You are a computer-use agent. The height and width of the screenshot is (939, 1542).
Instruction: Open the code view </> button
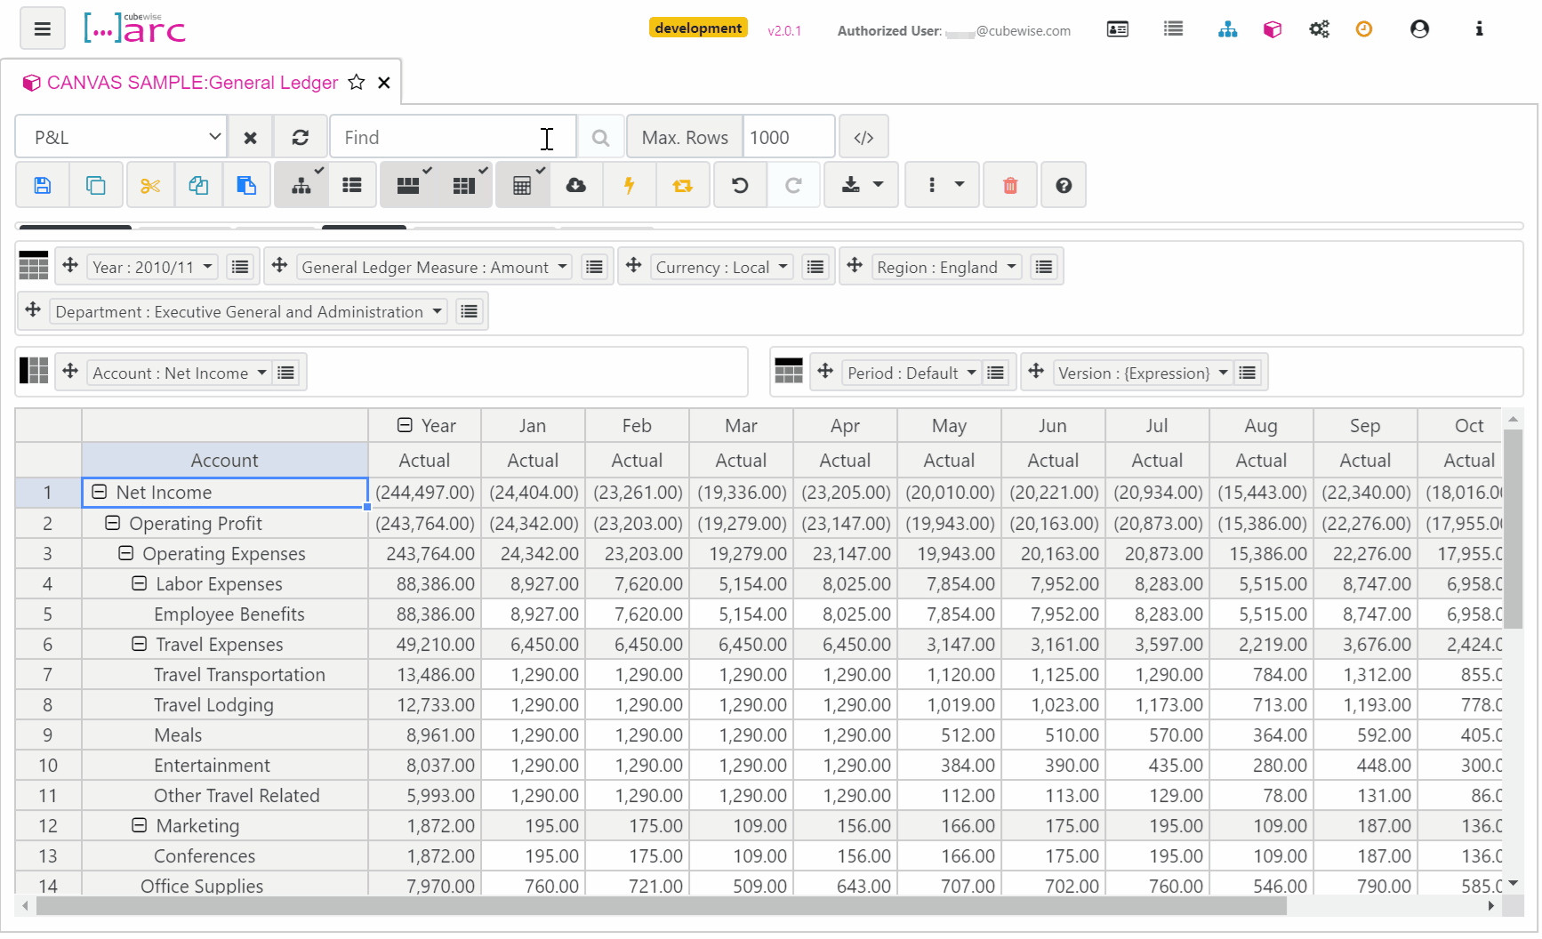pos(863,138)
